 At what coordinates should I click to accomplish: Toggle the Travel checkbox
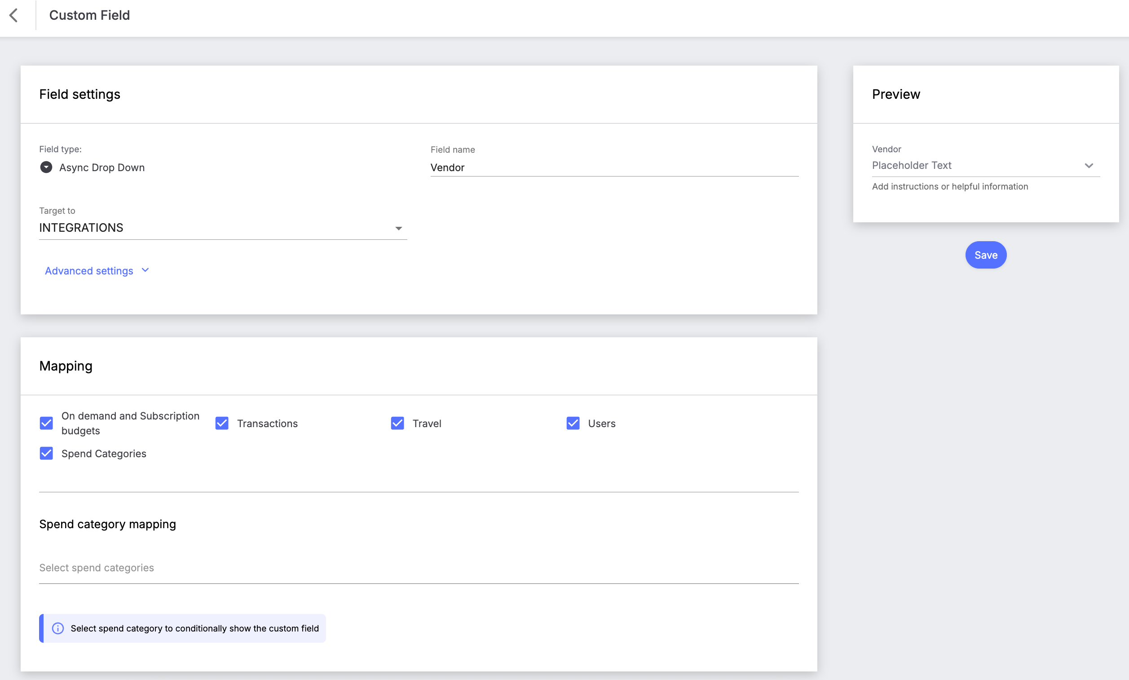(397, 424)
